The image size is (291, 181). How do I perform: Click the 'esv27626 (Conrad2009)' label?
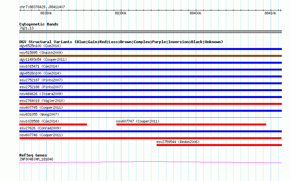tap(40, 128)
